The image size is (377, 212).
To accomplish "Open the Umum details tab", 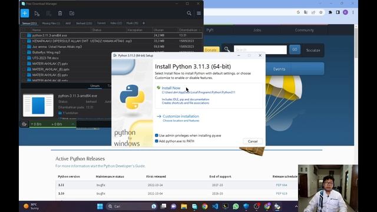I will [x=95, y=86].
